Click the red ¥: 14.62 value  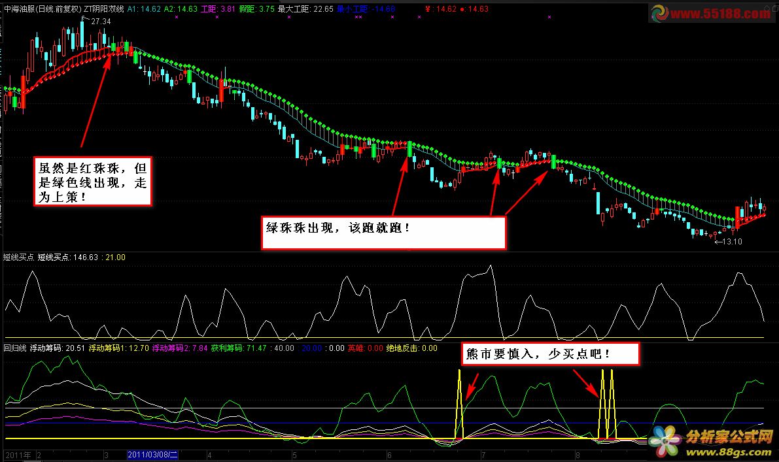pos(441,9)
